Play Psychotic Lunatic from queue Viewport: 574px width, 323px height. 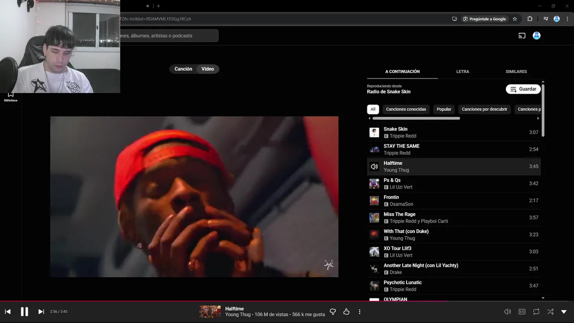[454, 286]
